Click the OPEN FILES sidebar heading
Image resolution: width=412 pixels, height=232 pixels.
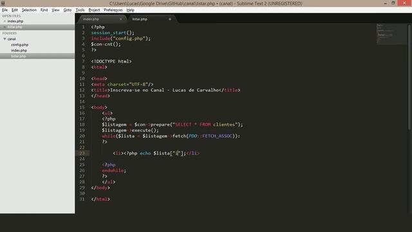pos(12,16)
